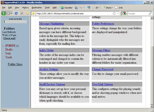Click the Stop loading X icon

click(22, 13)
